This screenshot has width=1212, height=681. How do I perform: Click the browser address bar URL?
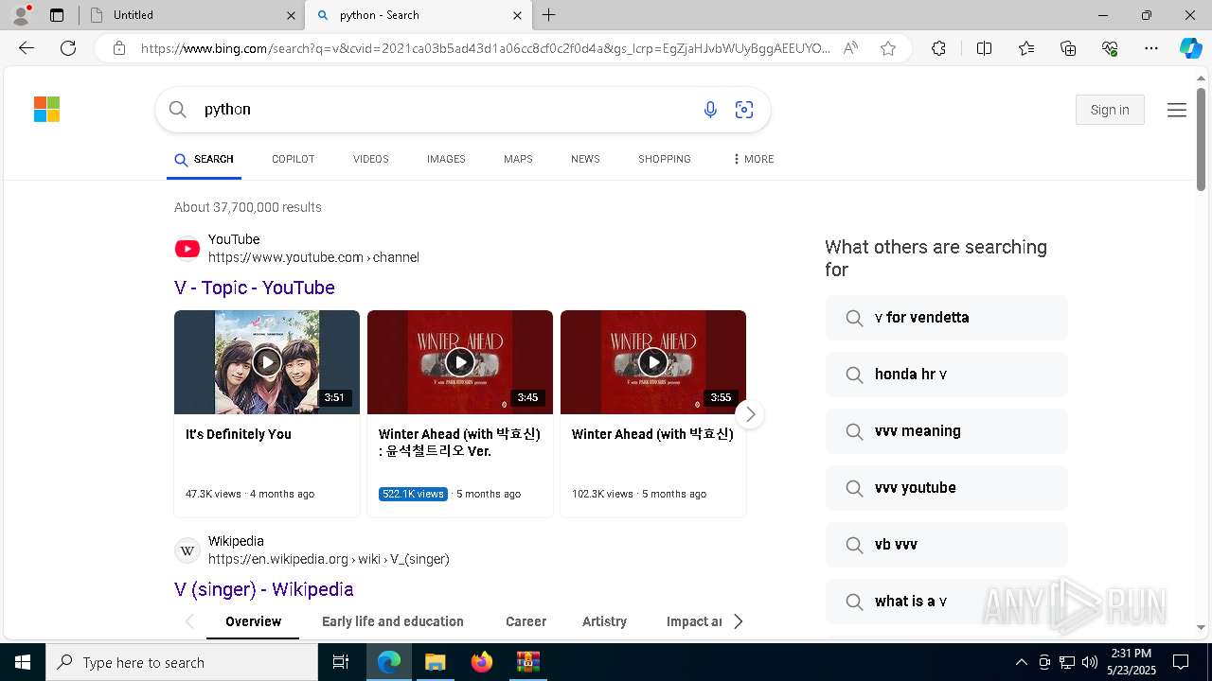(x=485, y=48)
